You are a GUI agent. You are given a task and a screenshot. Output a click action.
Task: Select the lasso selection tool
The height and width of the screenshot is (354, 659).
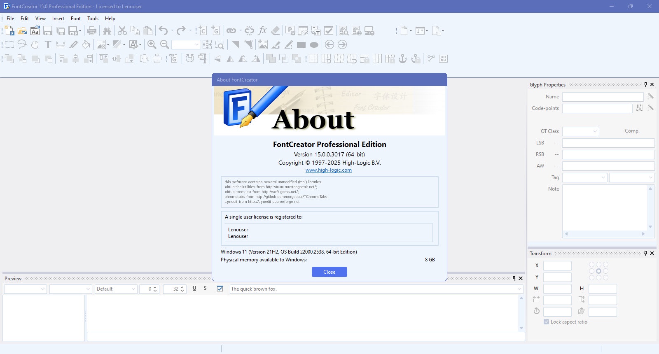22,44
